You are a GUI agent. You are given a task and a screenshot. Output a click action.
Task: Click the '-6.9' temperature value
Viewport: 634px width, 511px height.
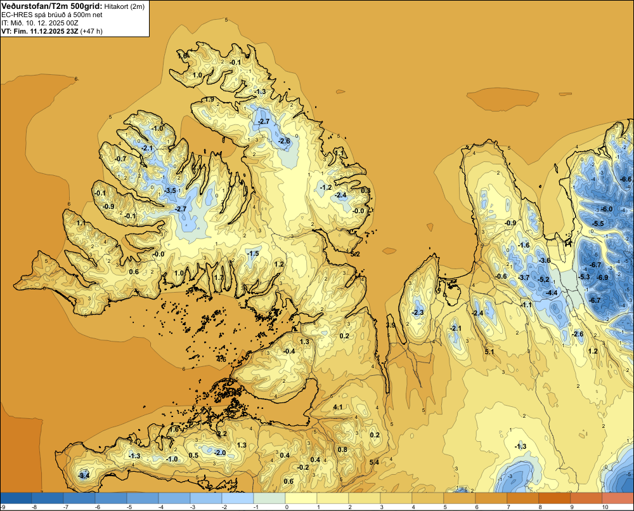pyautogui.click(x=602, y=277)
